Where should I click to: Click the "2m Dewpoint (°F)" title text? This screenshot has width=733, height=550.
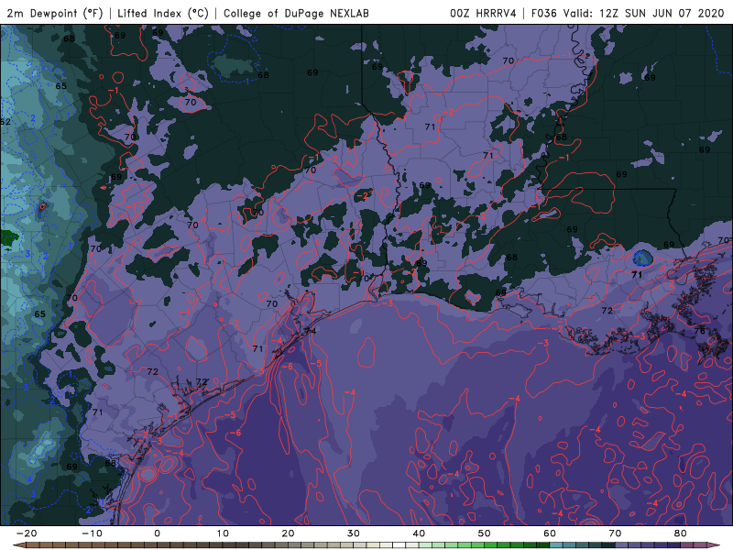55,13
